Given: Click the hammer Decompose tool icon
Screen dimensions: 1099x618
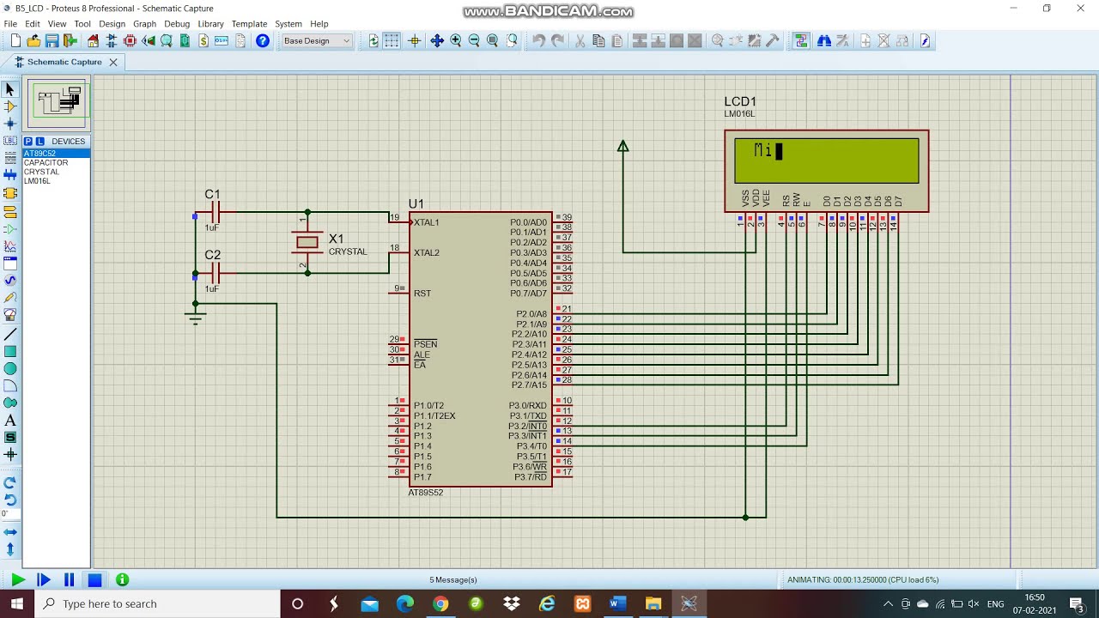Looking at the screenshot, I should pyautogui.click(x=772, y=40).
